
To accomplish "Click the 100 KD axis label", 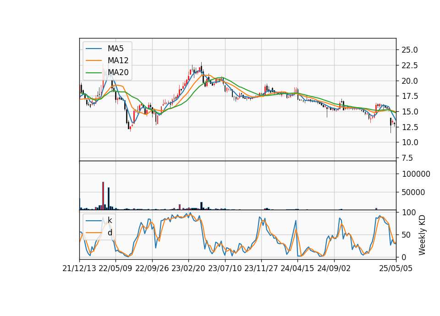I will 409,212.
